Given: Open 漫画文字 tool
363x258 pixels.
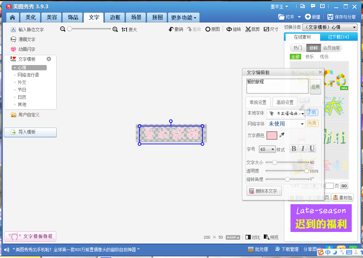Looking at the screenshot, I should click(x=23, y=39).
